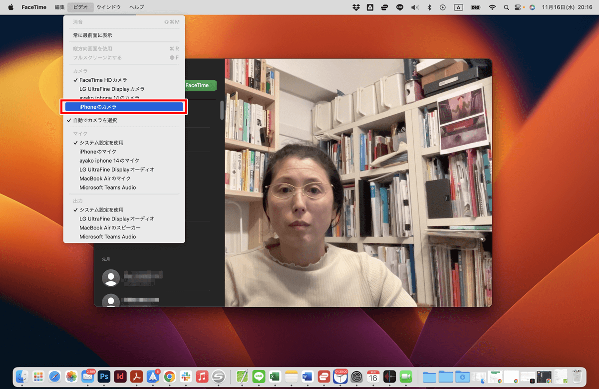Toggle 自動でカメラを選択 option
Image resolution: width=599 pixels, height=389 pixels.
pyautogui.click(x=124, y=120)
